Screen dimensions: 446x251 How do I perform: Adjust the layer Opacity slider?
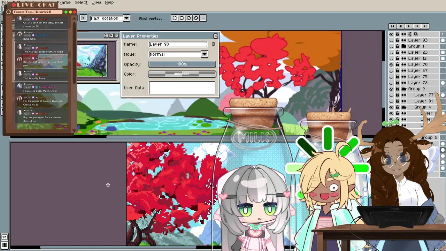point(182,64)
